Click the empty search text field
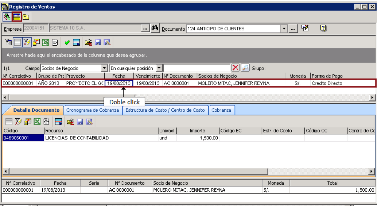 [197, 68]
